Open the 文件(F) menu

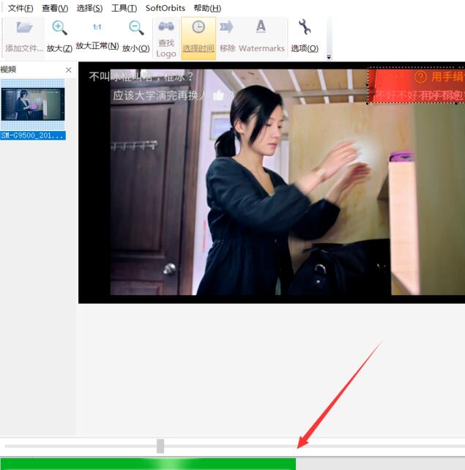[21, 8]
